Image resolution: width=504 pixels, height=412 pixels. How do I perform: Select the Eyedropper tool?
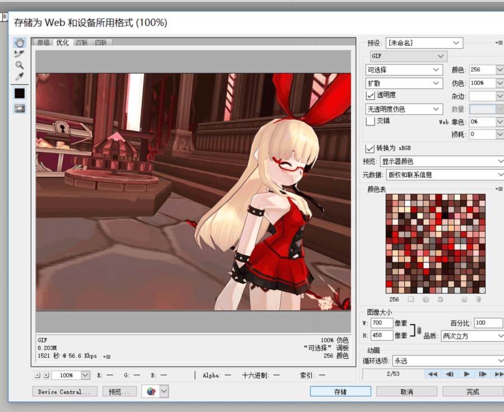coord(20,77)
